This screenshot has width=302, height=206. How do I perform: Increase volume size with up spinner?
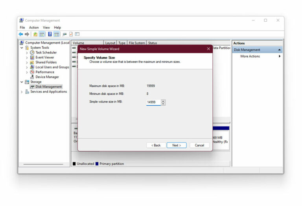pyautogui.click(x=163, y=101)
